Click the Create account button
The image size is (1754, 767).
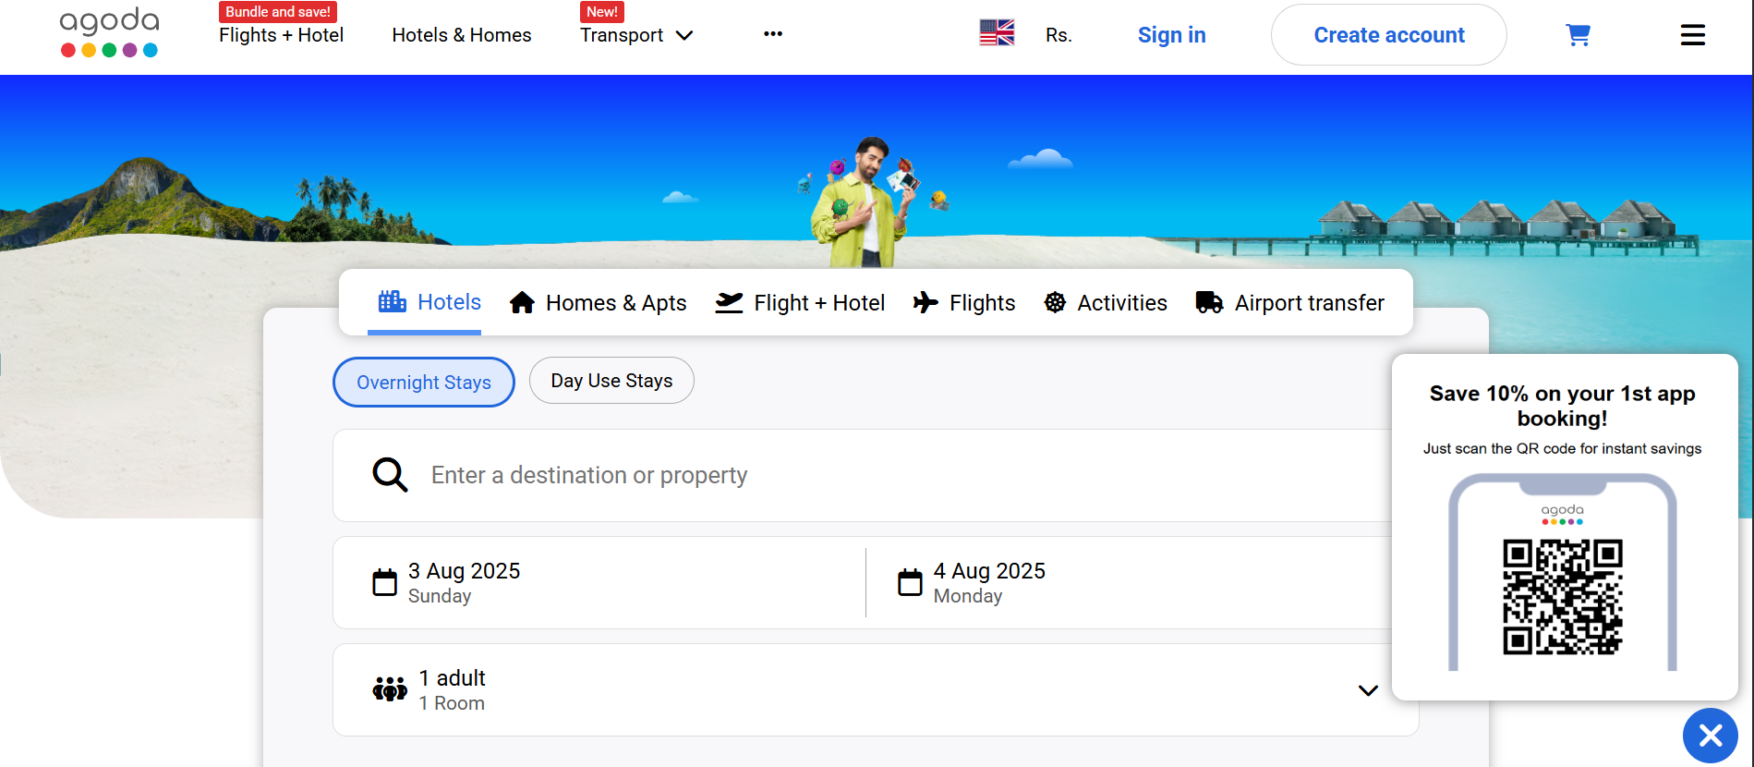[1388, 35]
